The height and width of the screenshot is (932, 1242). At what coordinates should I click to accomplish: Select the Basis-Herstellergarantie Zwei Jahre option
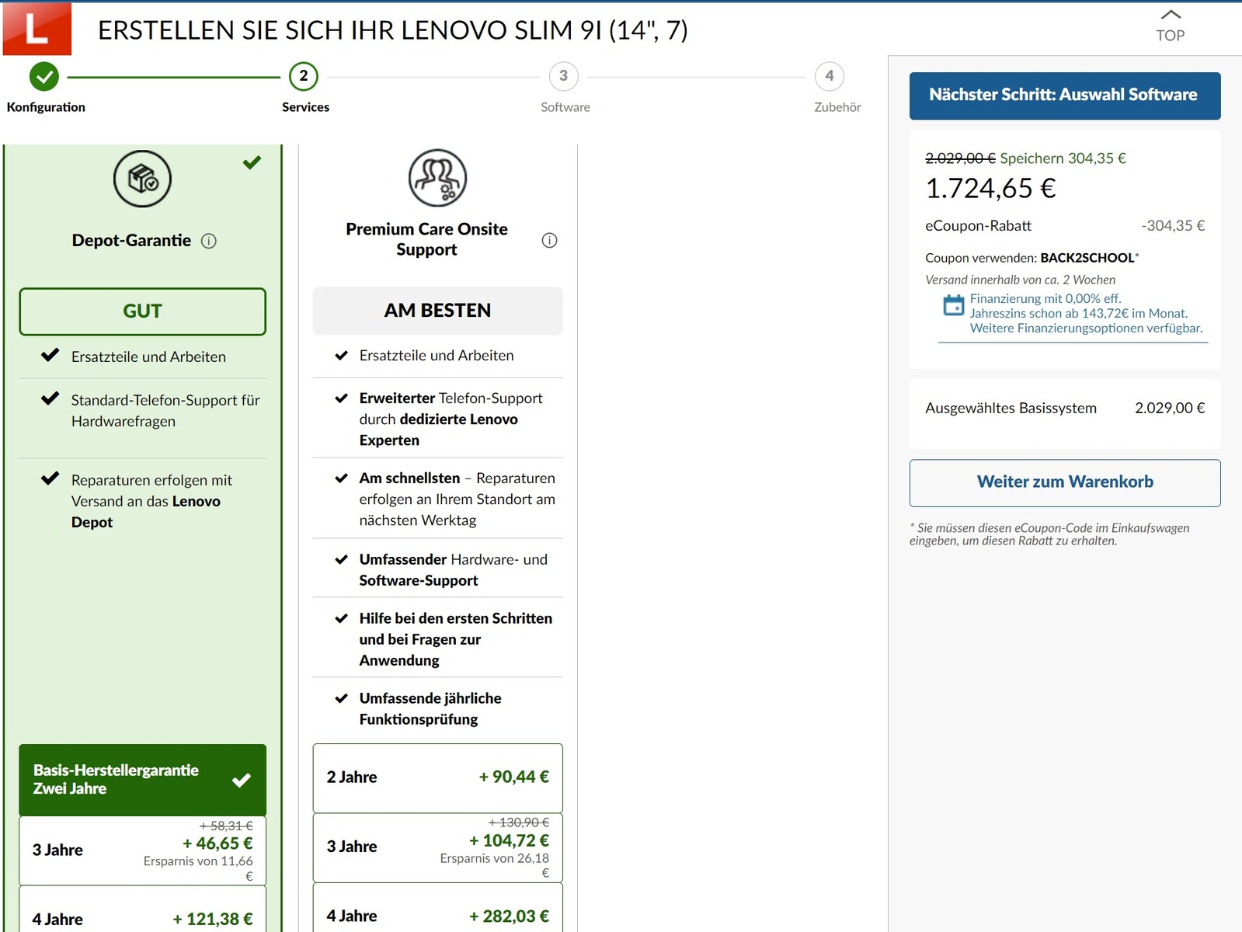tap(142, 780)
